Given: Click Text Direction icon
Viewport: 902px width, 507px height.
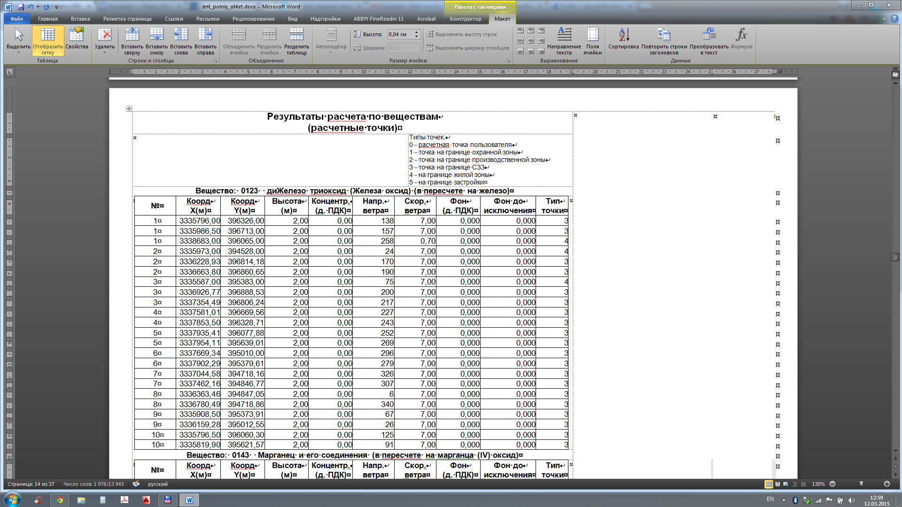Looking at the screenshot, I should tap(564, 35).
